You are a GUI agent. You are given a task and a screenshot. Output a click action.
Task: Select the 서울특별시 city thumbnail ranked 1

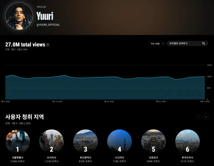[x=17, y=141]
